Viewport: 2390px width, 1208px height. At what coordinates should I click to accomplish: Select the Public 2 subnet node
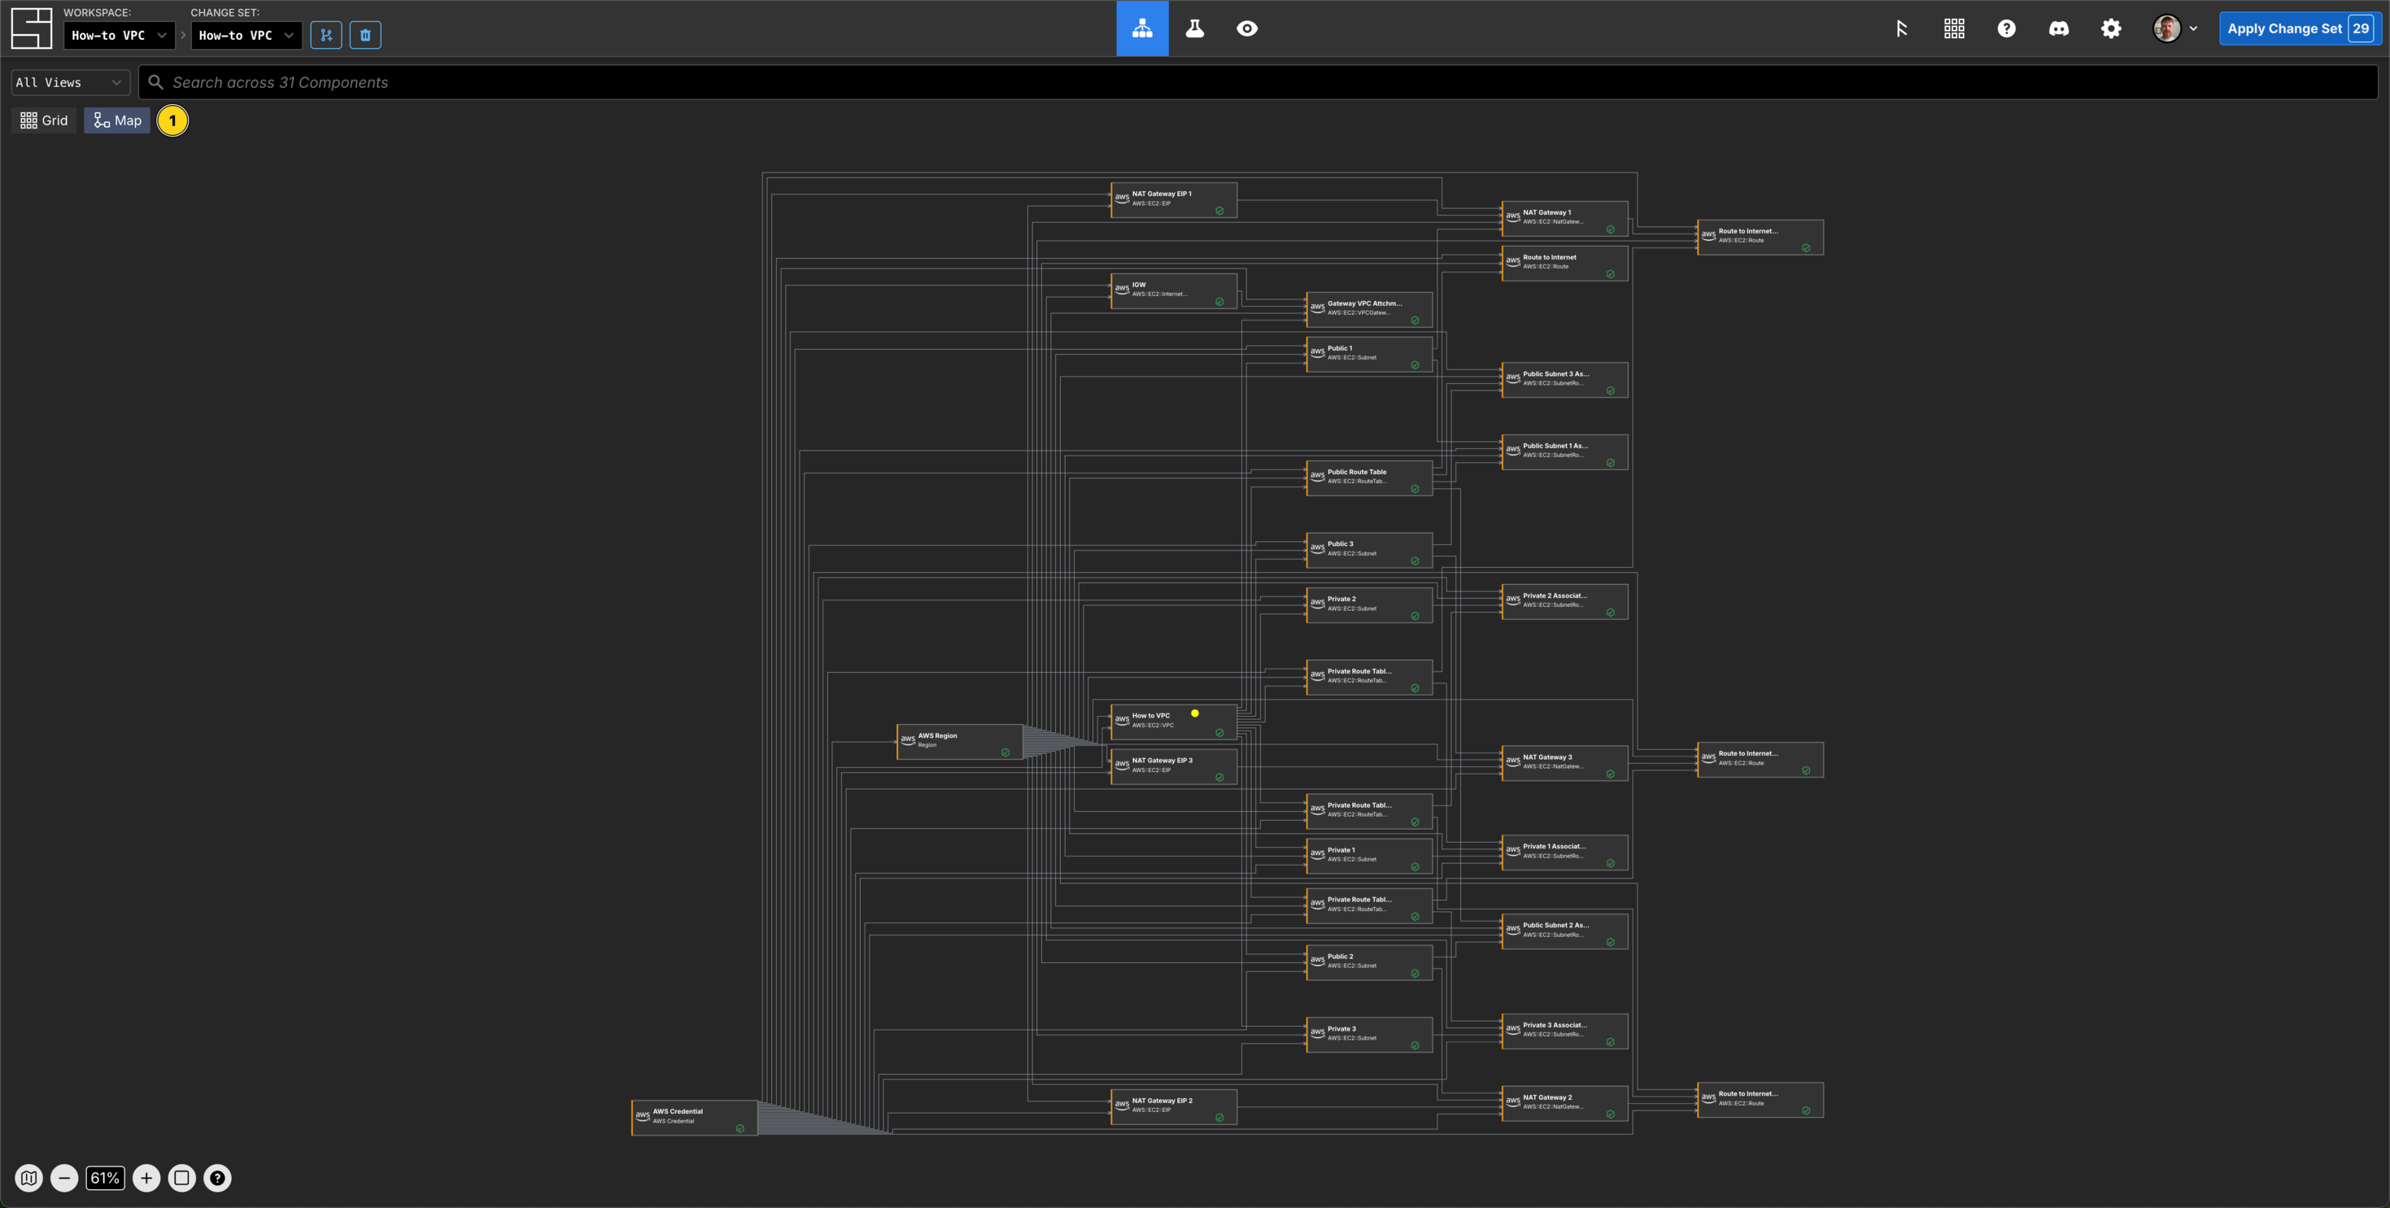[1368, 963]
